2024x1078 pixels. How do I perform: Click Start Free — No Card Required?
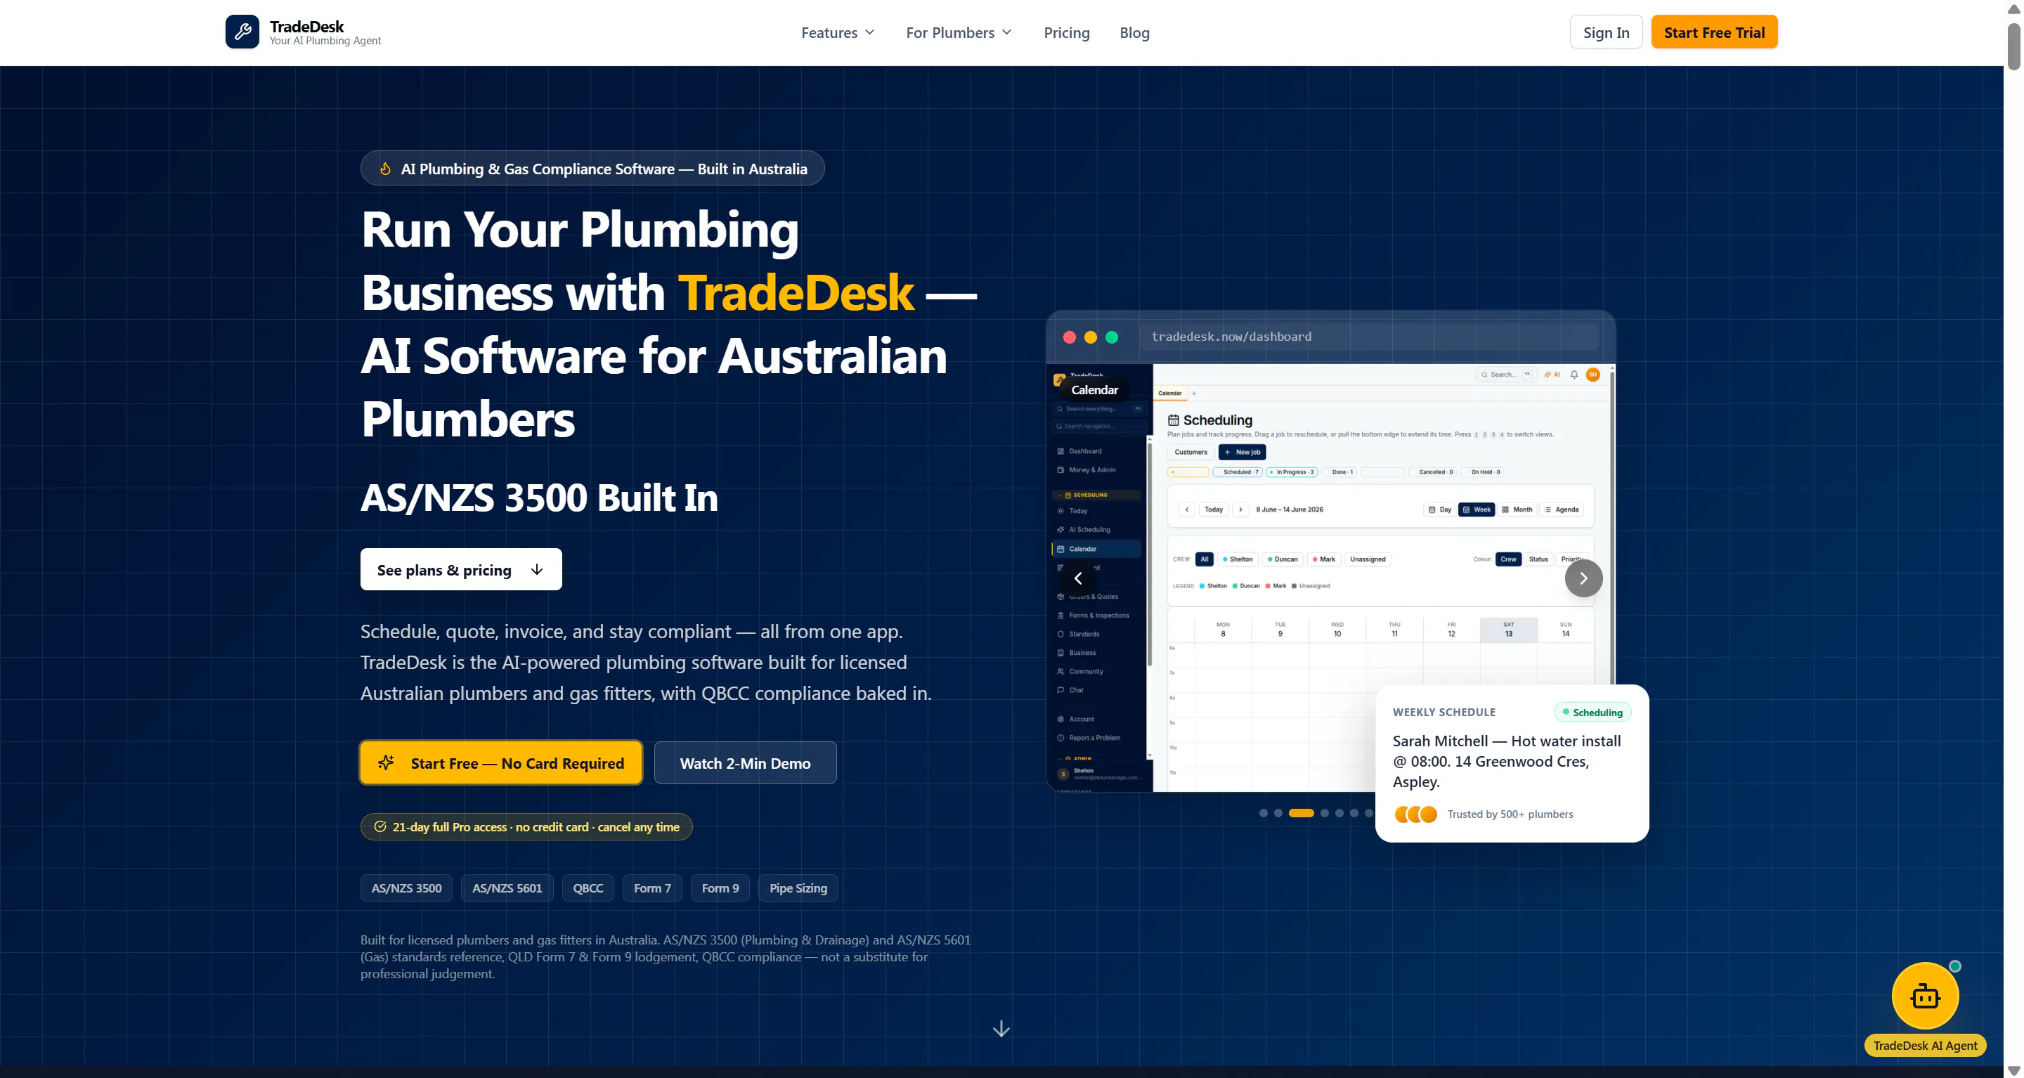(x=500, y=762)
